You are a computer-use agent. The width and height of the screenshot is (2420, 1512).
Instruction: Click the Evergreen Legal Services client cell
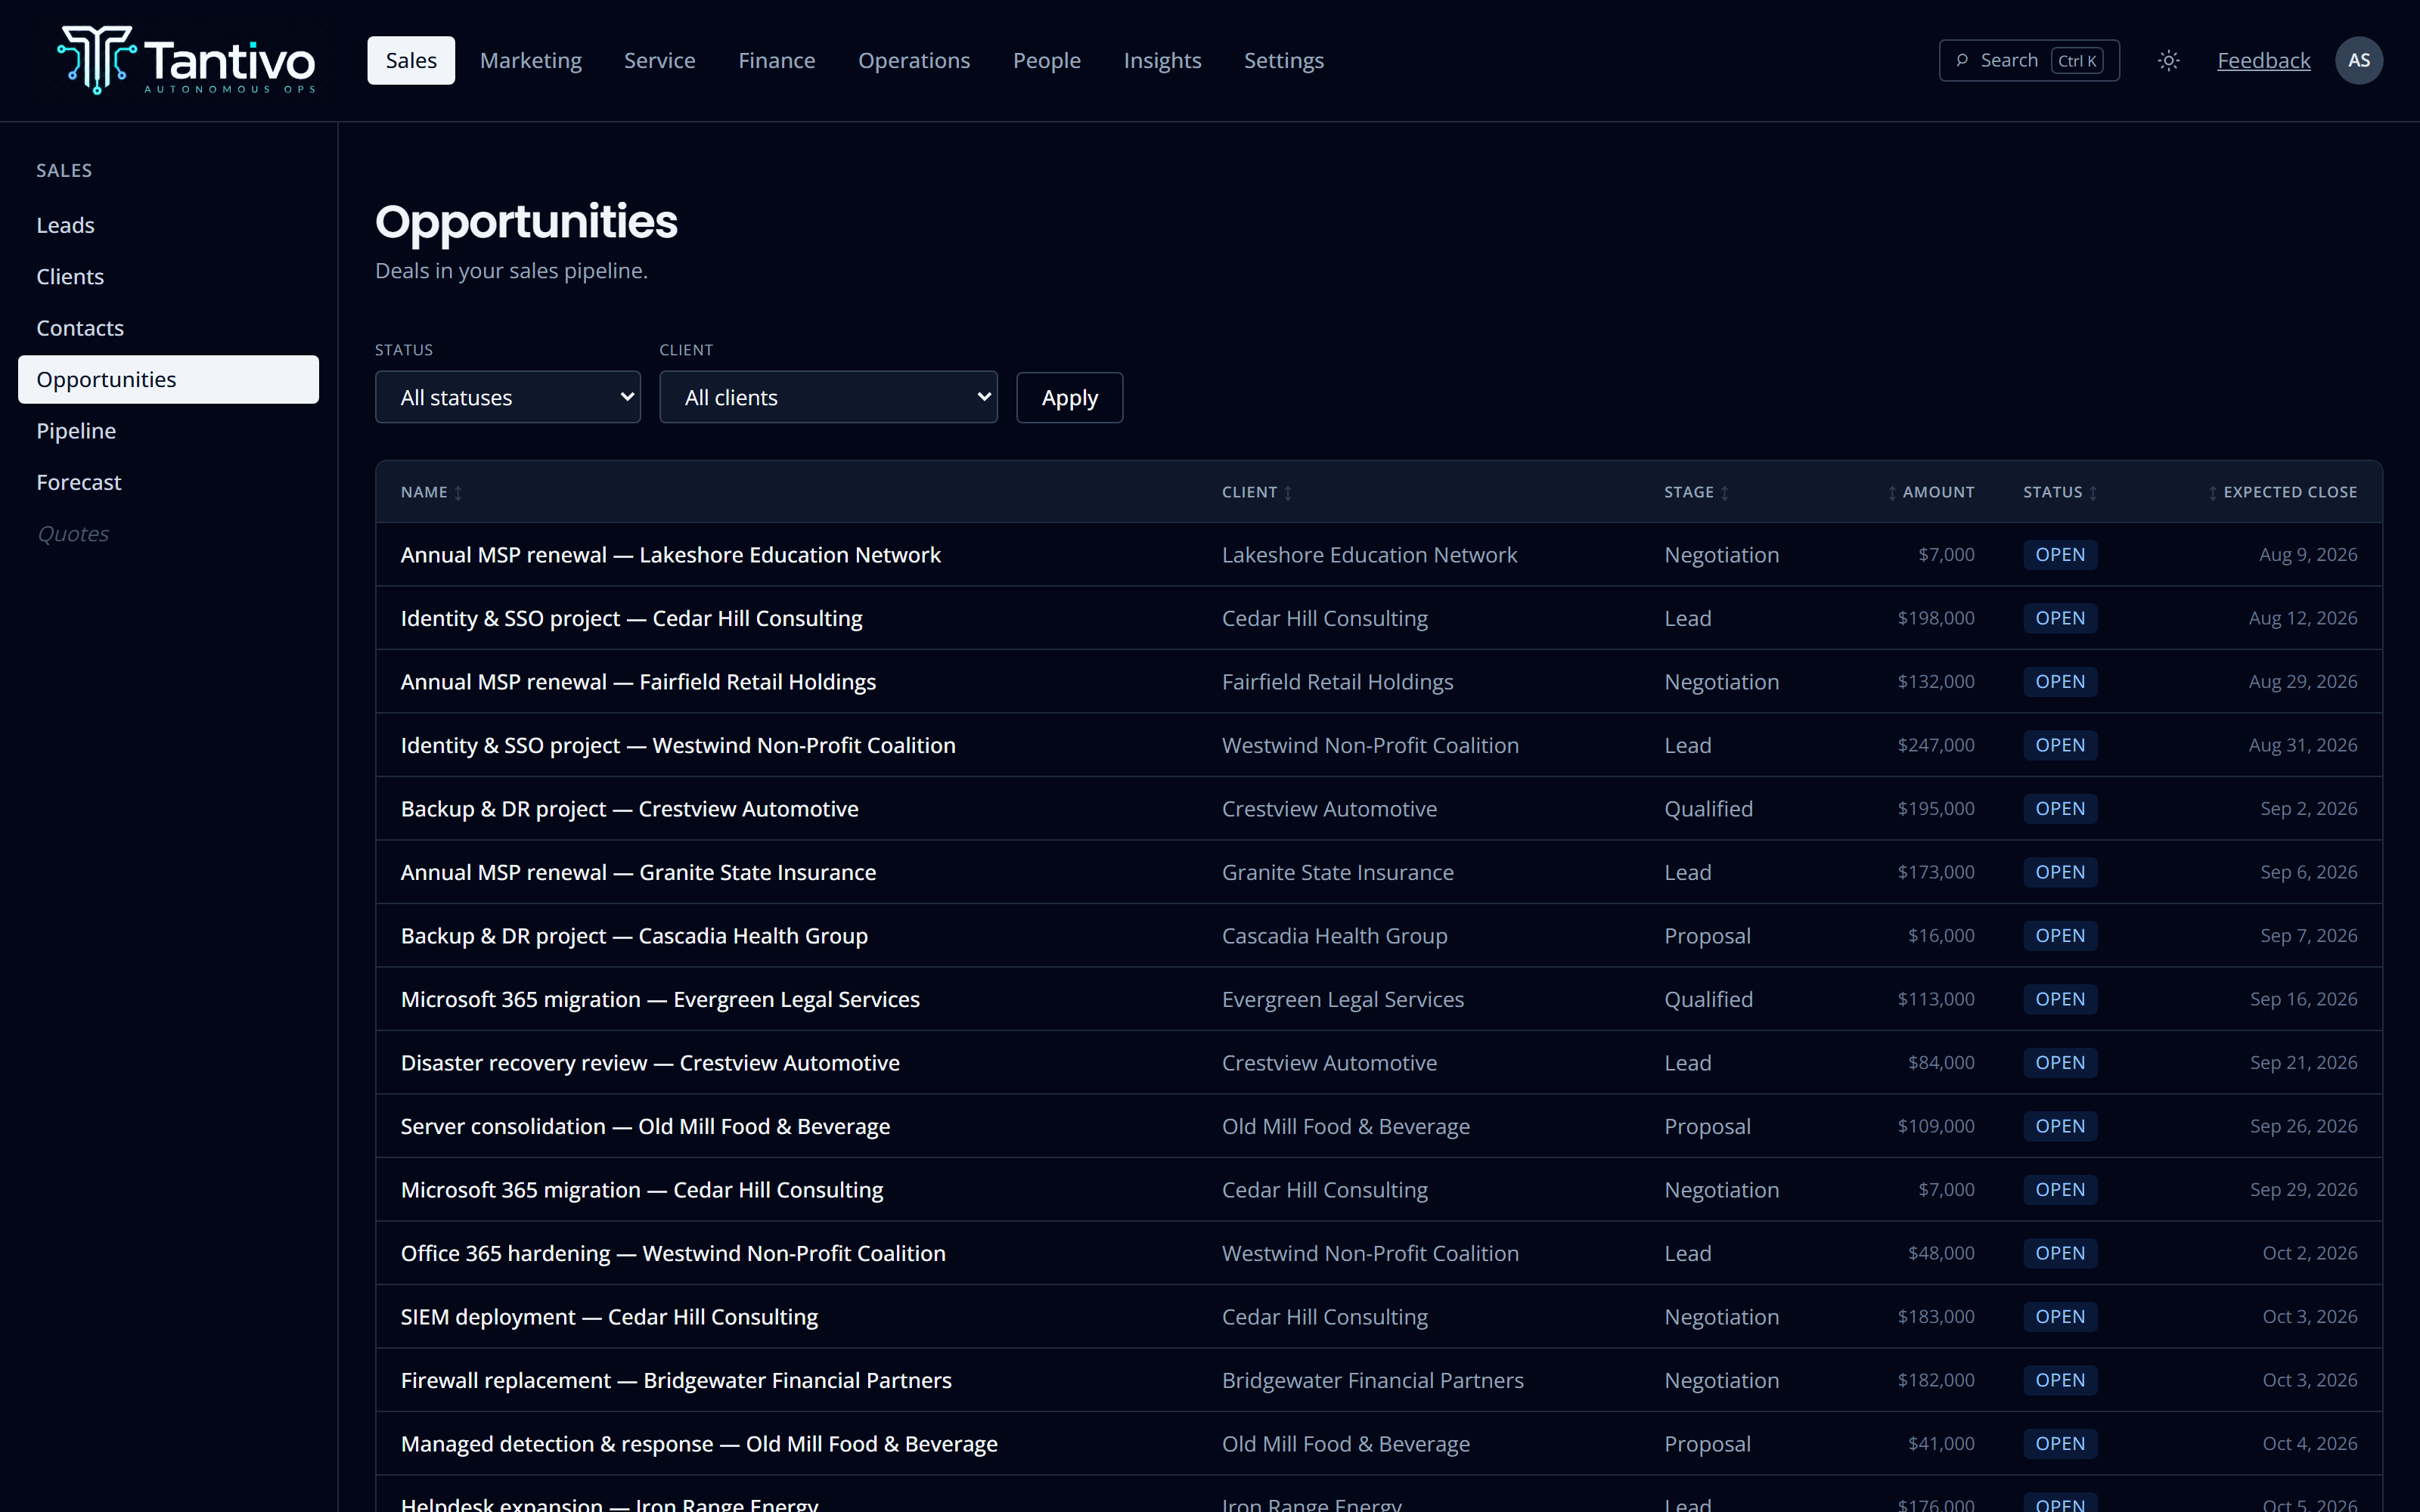[x=1342, y=1000]
